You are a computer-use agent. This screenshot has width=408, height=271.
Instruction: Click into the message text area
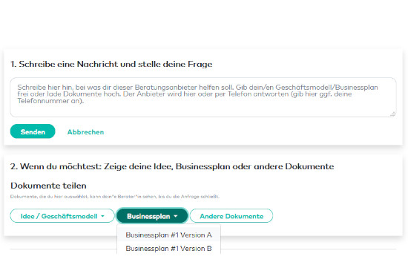[x=203, y=97]
